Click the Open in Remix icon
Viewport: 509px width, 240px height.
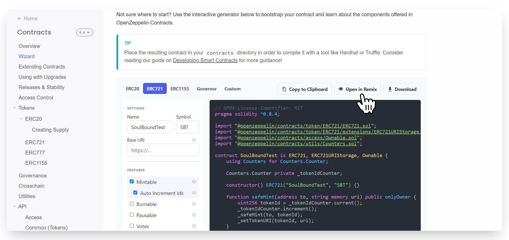[x=341, y=89]
